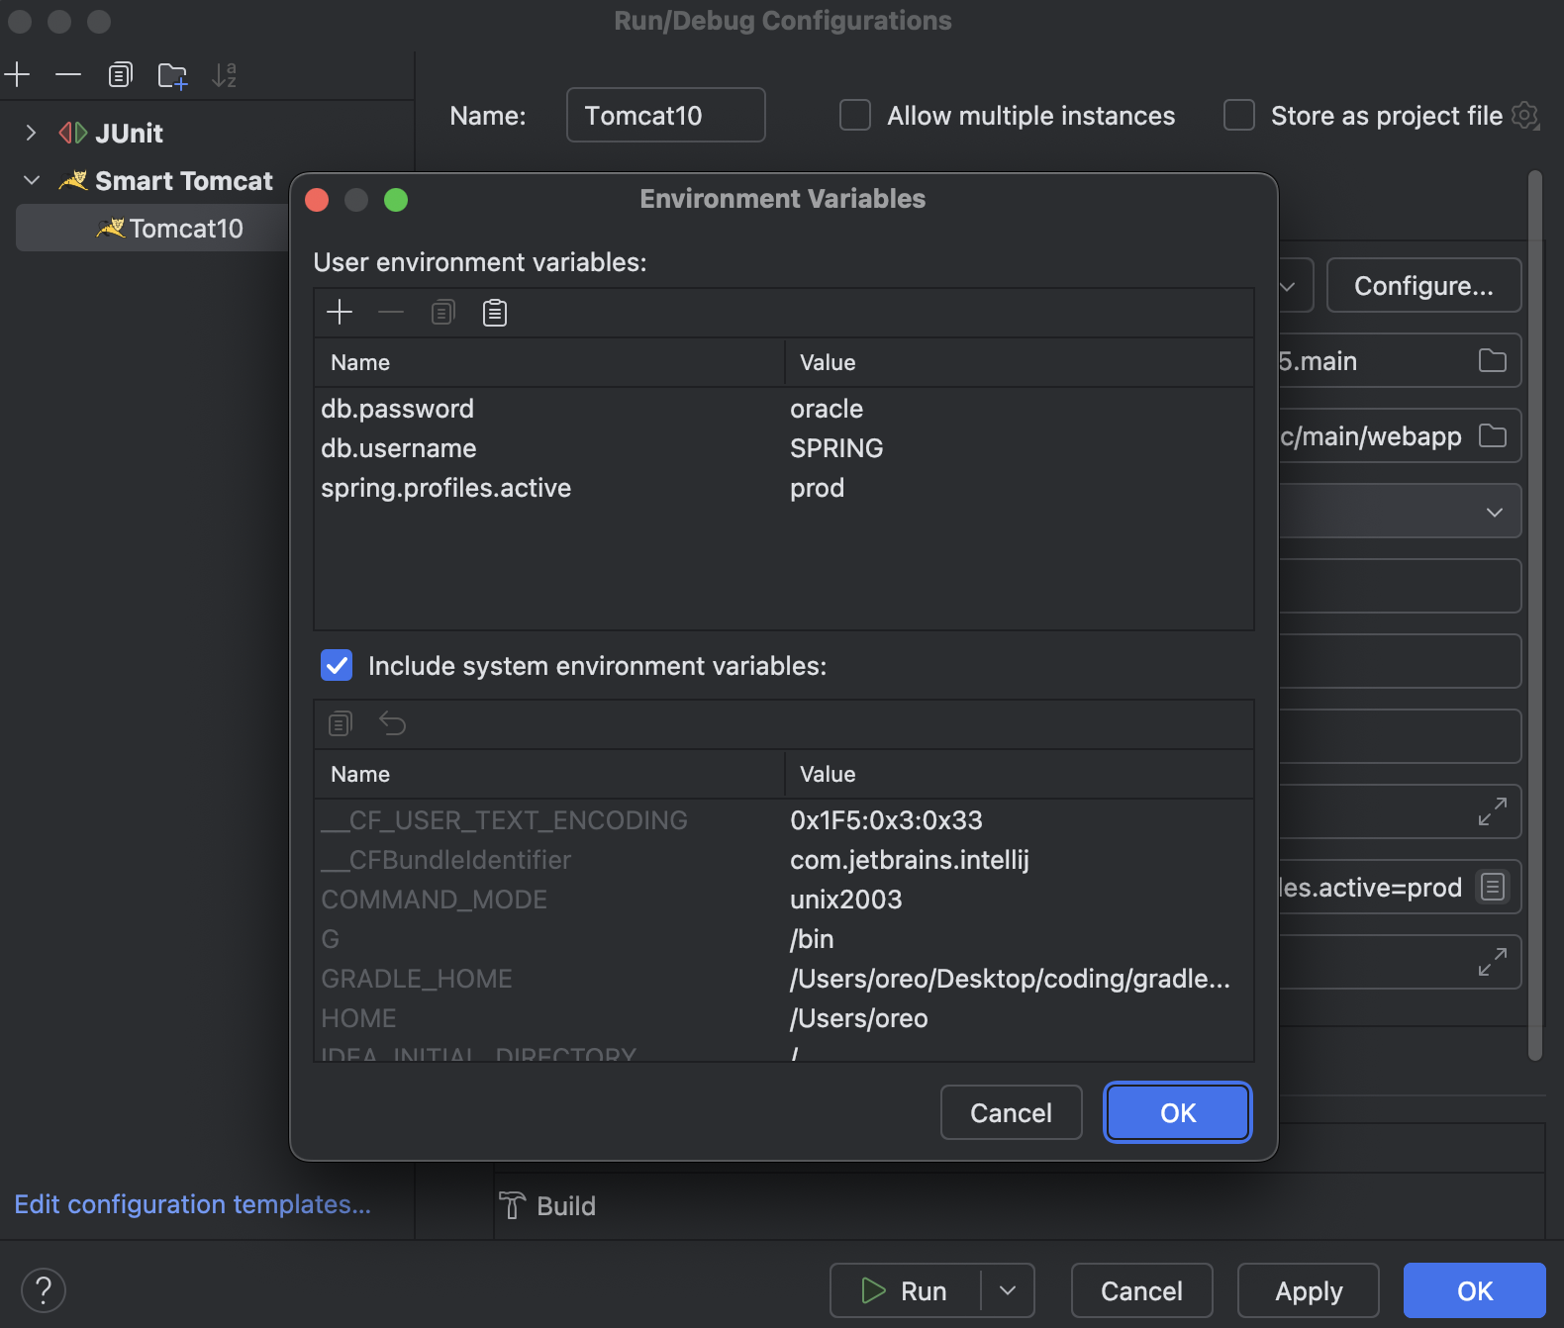Open env variables list icon beside les.active=prod
The width and height of the screenshot is (1564, 1328).
pos(1493,887)
